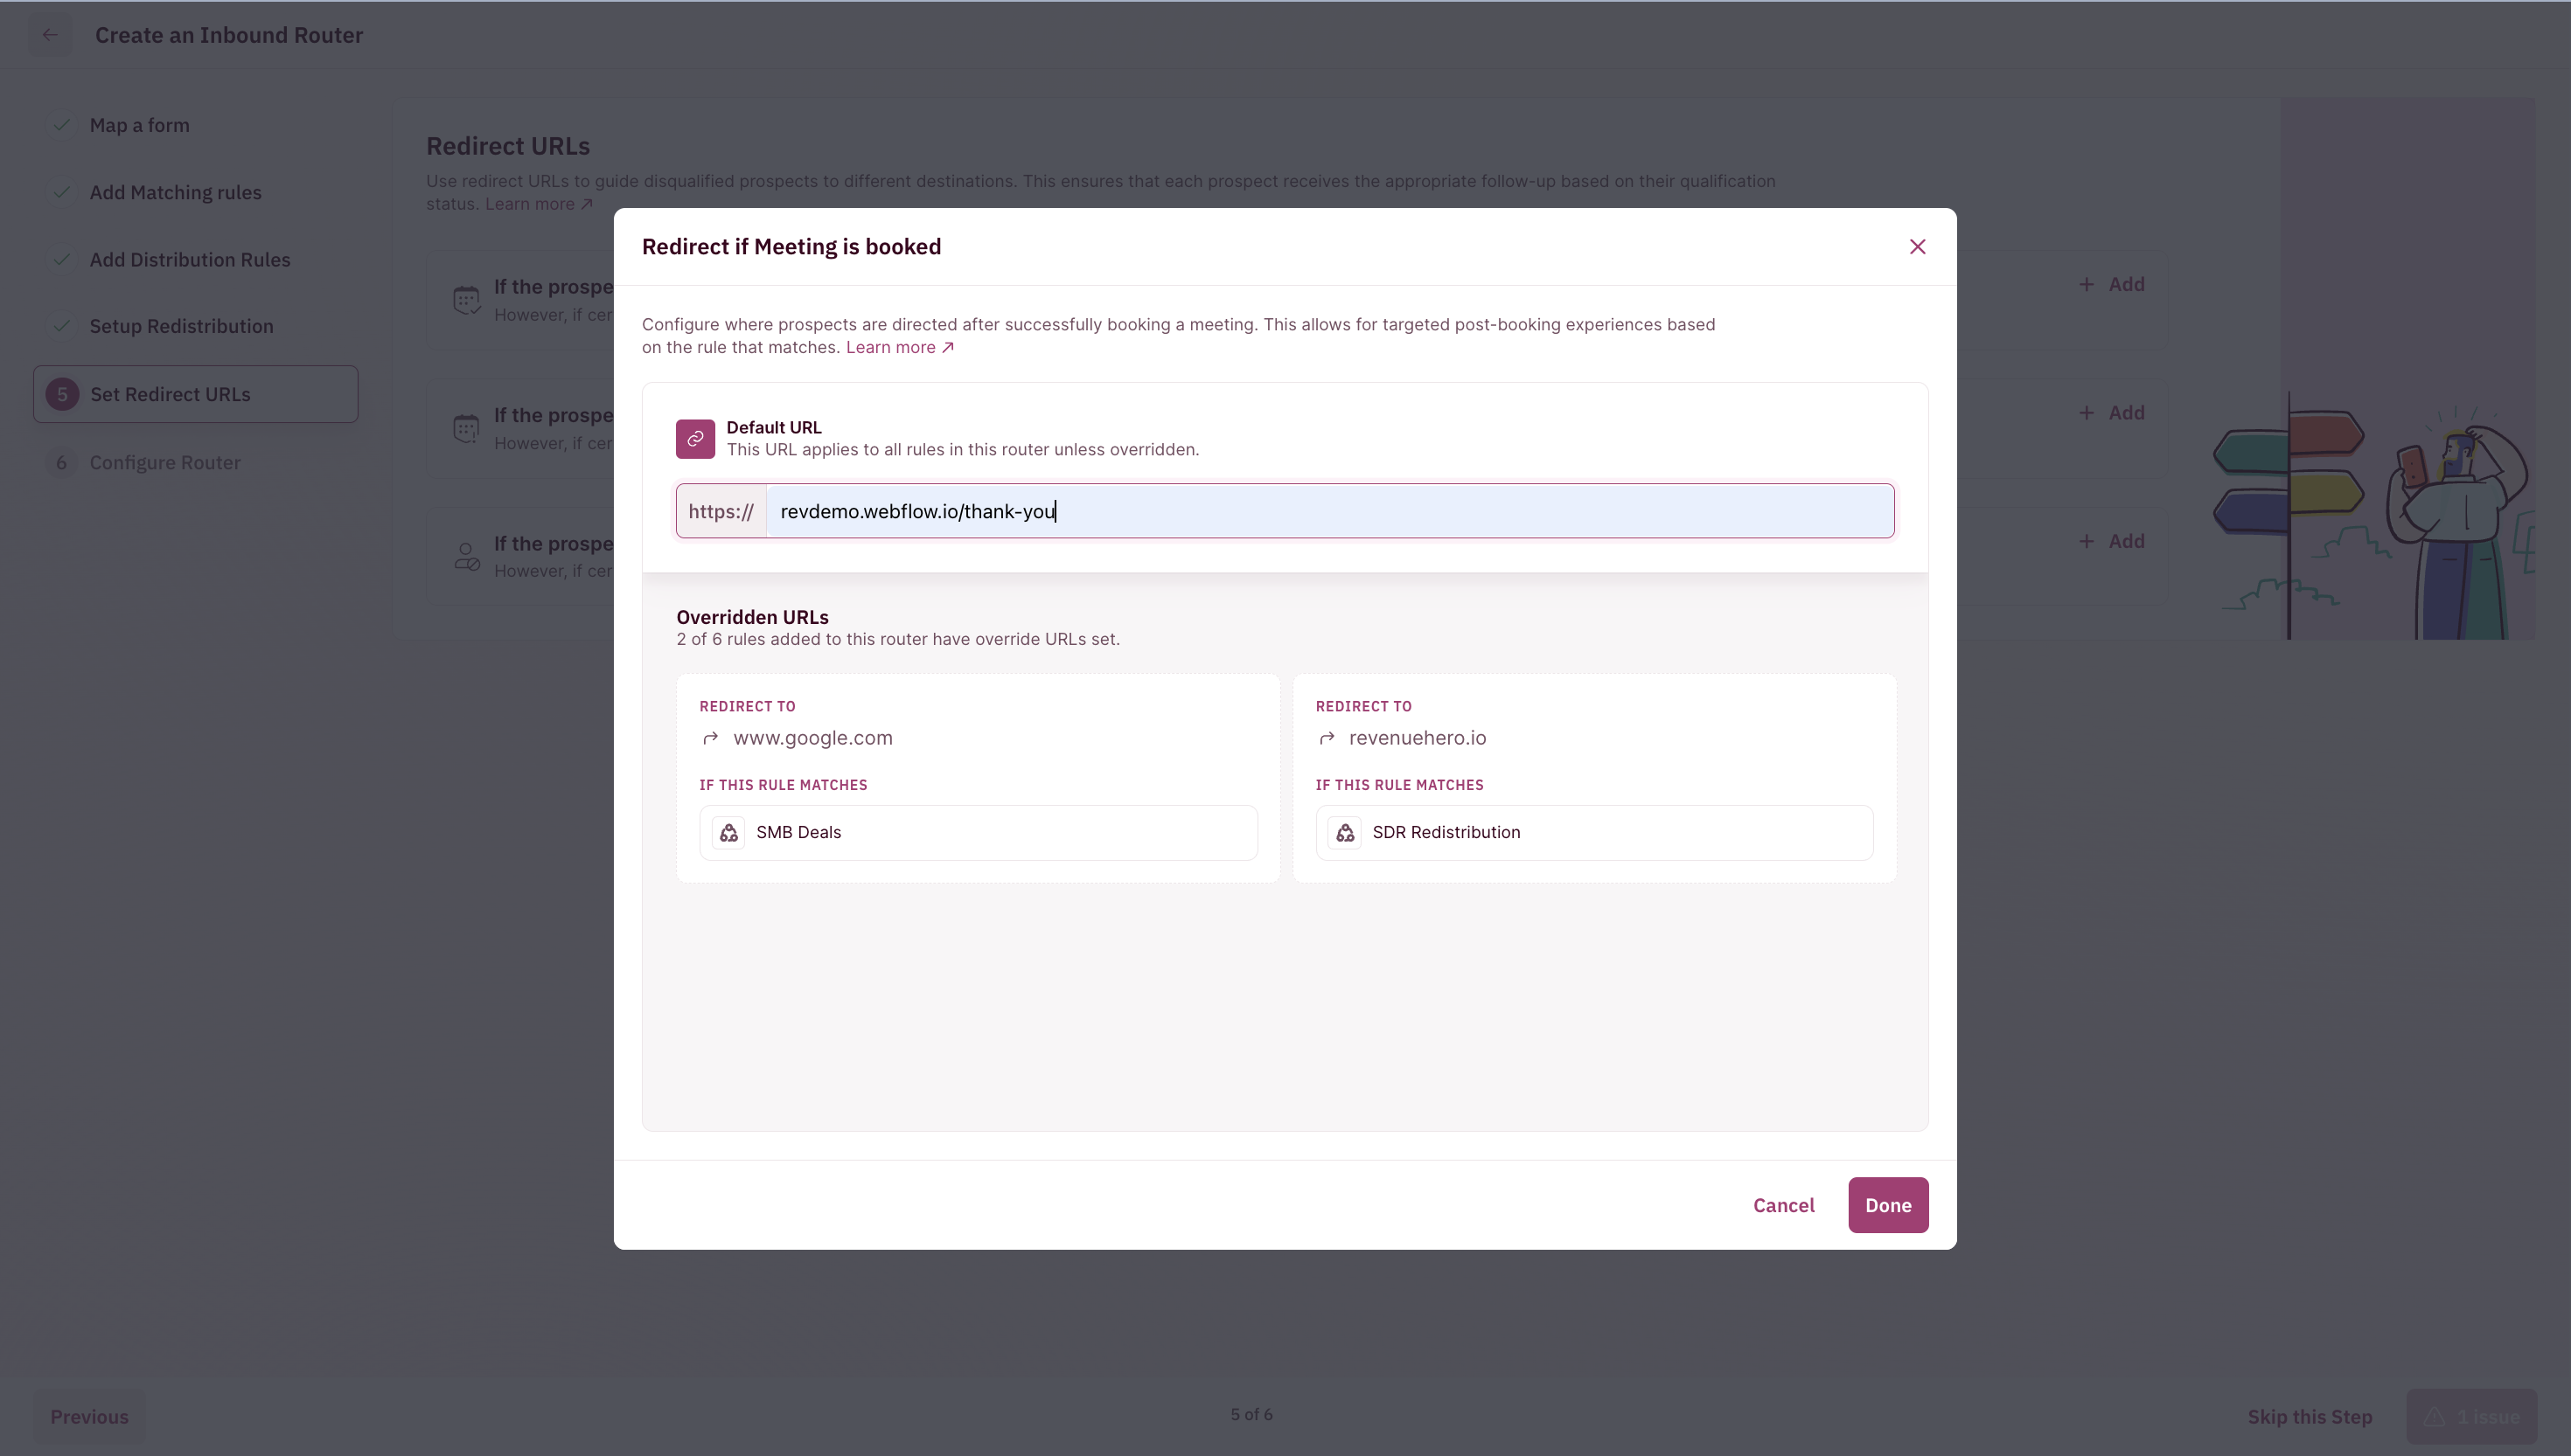The width and height of the screenshot is (2571, 1456).
Task: Click the www.google.com redirect URL text
Action: click(812, 738)
